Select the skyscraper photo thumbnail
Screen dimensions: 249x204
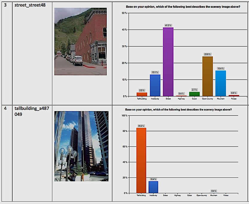coord(81,146)
